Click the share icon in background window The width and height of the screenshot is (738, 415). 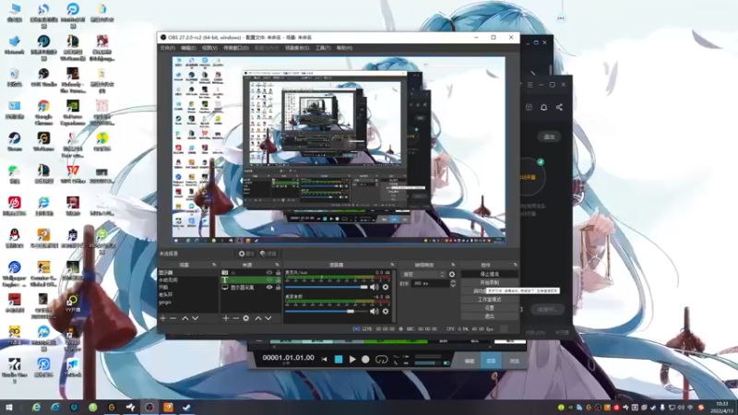coord(559,107)
